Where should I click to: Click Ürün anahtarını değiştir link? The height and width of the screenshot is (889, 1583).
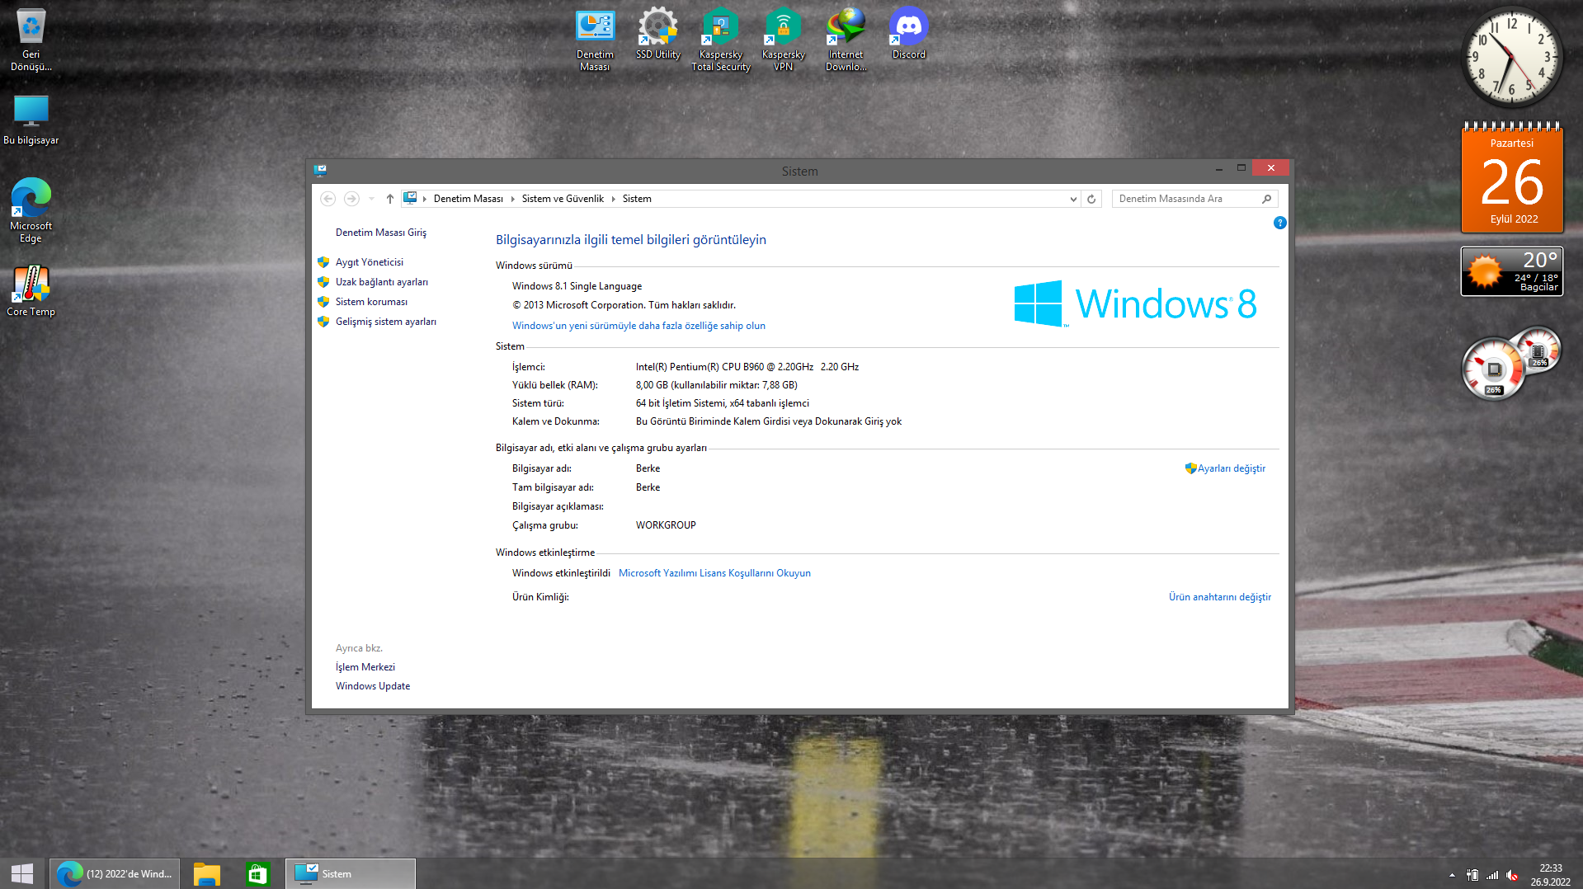click(1219, 597)
